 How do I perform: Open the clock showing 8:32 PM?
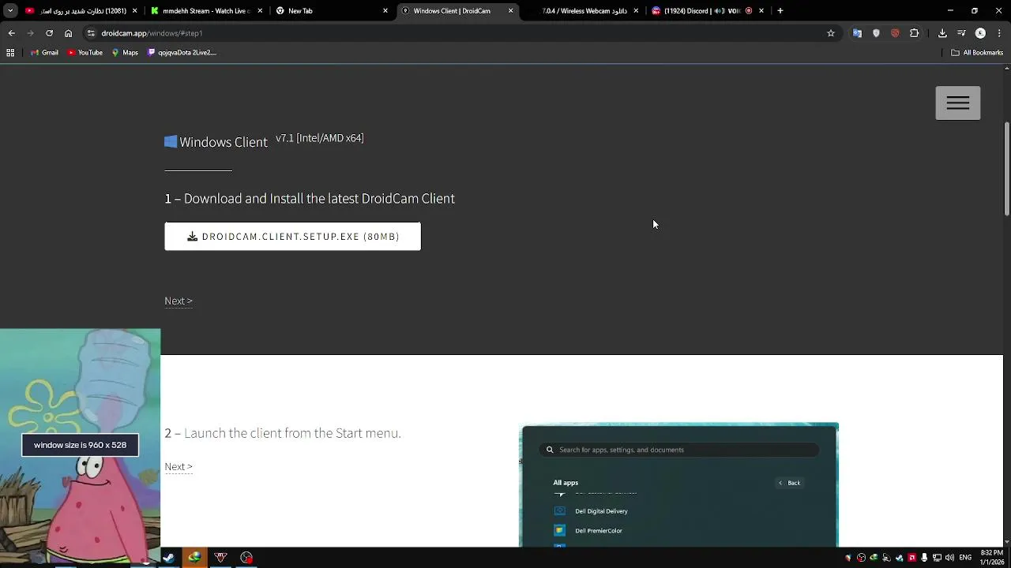991,558
